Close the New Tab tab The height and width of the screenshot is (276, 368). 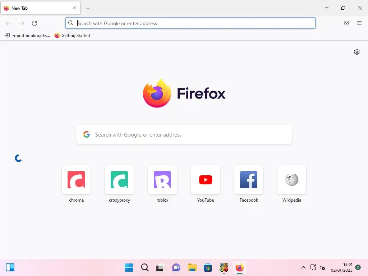click(74, 8)
